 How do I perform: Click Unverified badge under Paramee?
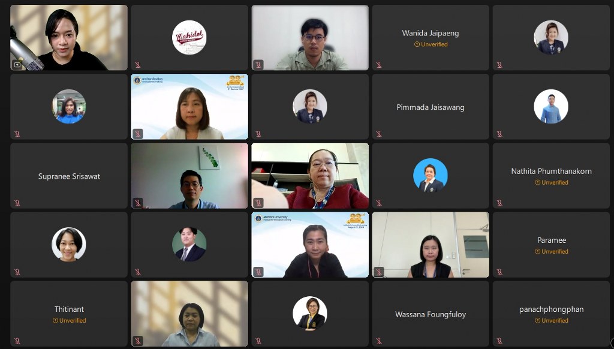point(552,251)
